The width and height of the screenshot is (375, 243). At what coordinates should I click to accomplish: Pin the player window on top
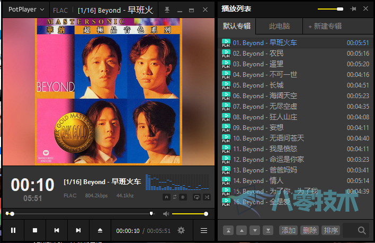coord(167,10)
